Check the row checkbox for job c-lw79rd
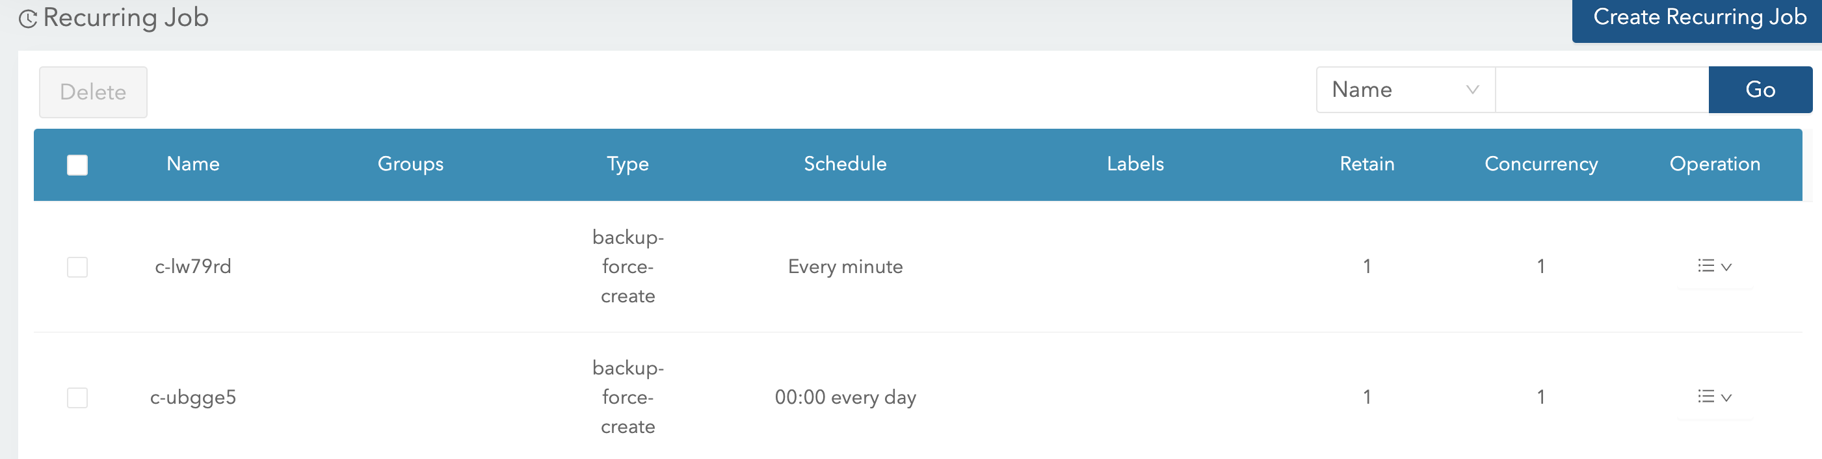Viewport: 1822px width, 459px height. point(77,267)
